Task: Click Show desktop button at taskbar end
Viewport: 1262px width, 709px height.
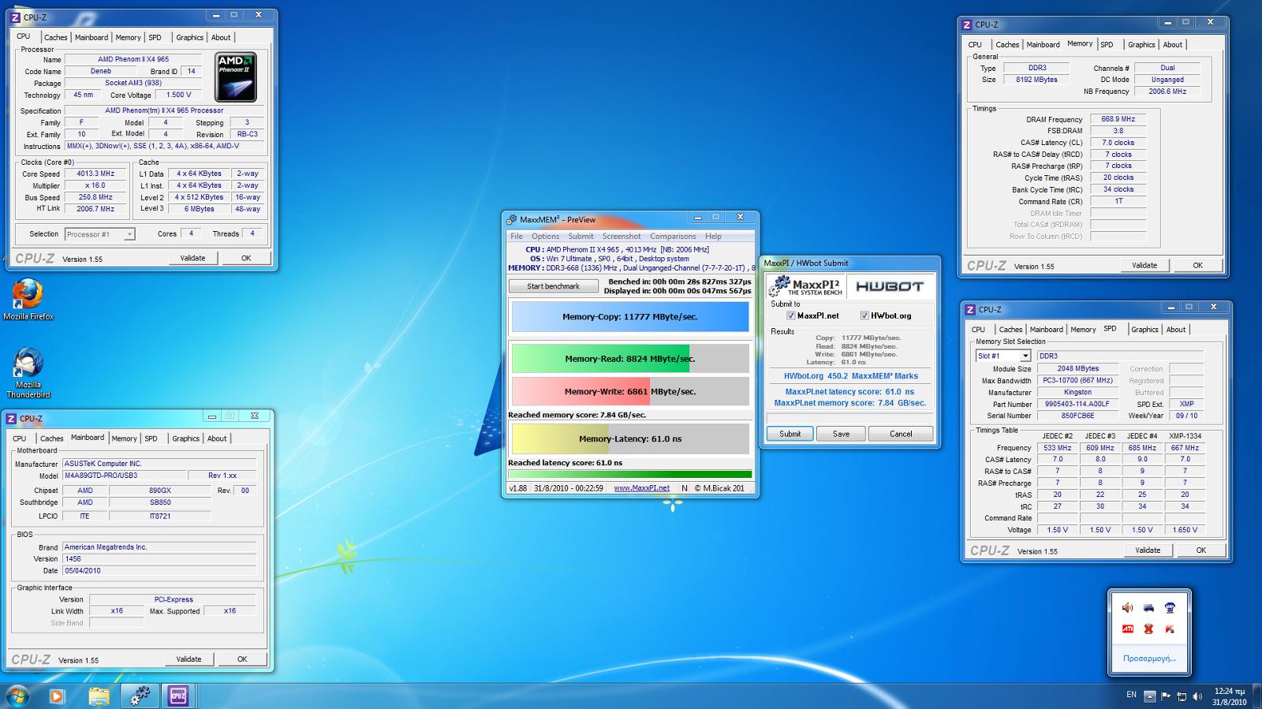Action: [1256, 696]
